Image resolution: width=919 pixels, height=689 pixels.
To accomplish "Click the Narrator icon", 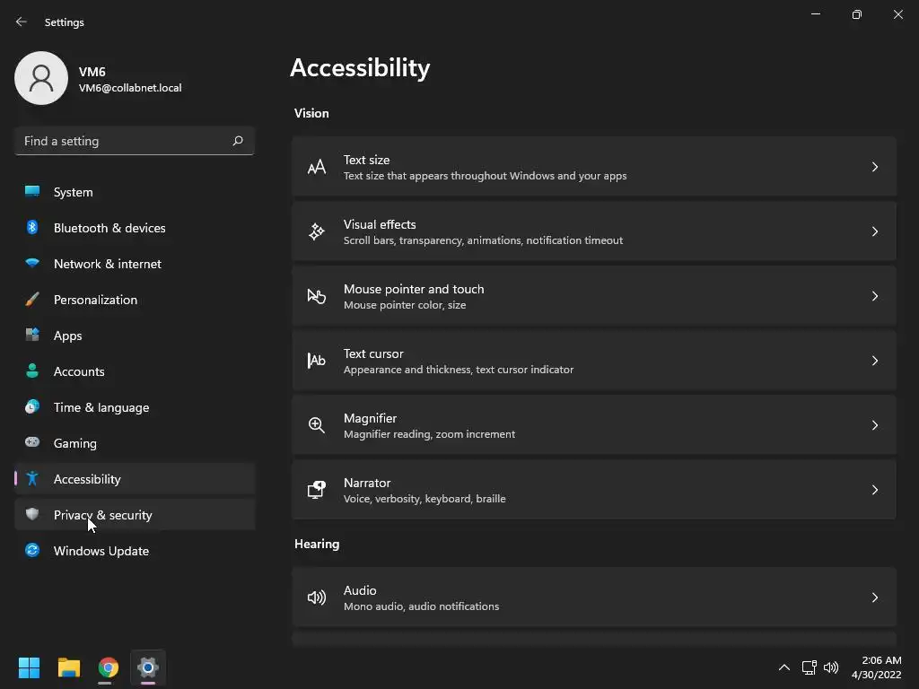I will pyautogui.click(x=317, y=490).
